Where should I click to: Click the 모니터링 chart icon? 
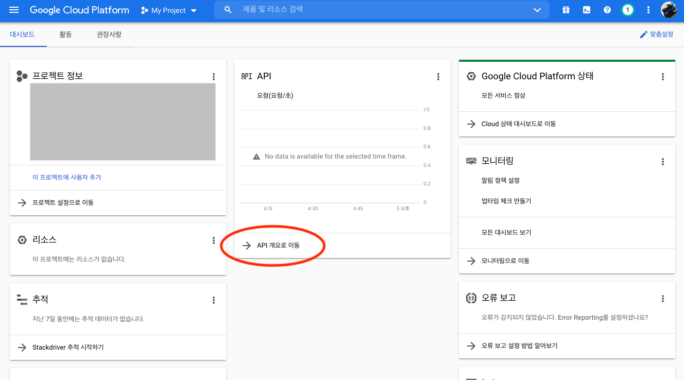[x=471, y=161]
